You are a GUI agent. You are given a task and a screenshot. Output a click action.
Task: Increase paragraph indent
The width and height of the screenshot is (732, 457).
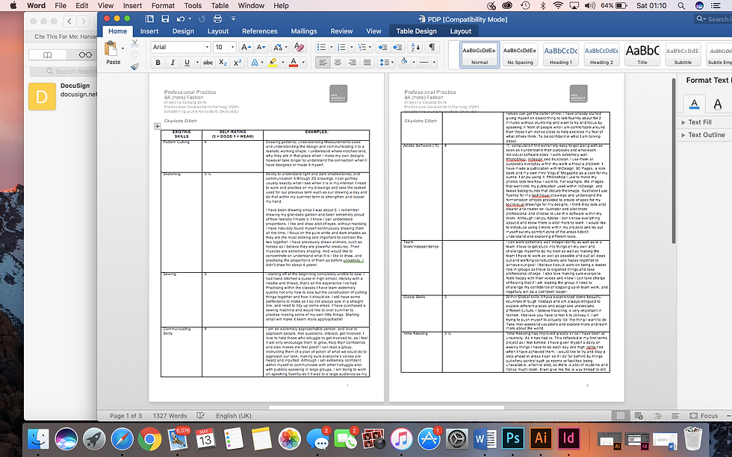click(x=397, y=47)
